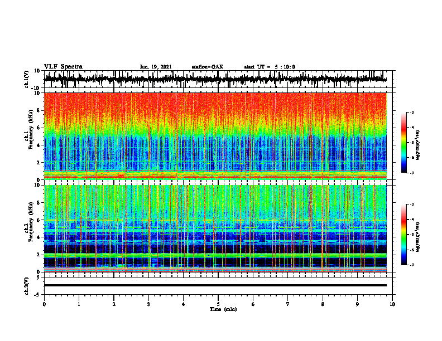This screenshot has width=442, height=341.
Task: Click the "4" tick on the time axis
Action: point(184,304)
